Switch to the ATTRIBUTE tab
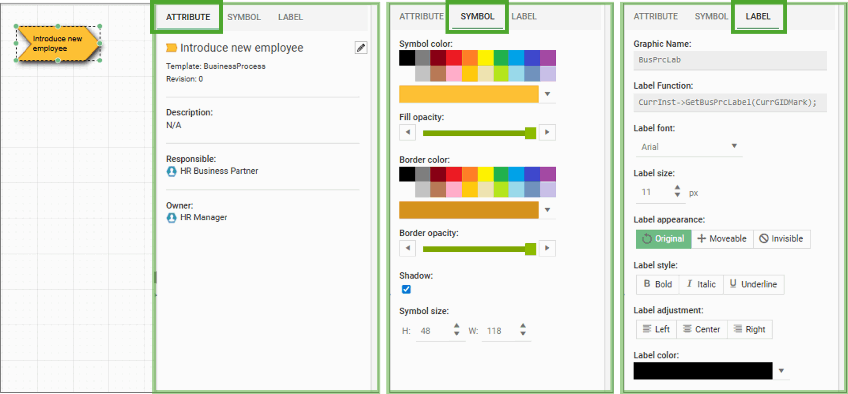 point(188,17)
